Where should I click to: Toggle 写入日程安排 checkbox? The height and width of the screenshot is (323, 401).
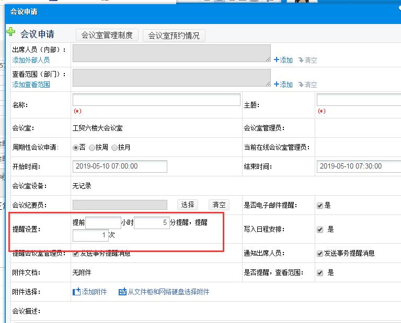coord(320,230)
